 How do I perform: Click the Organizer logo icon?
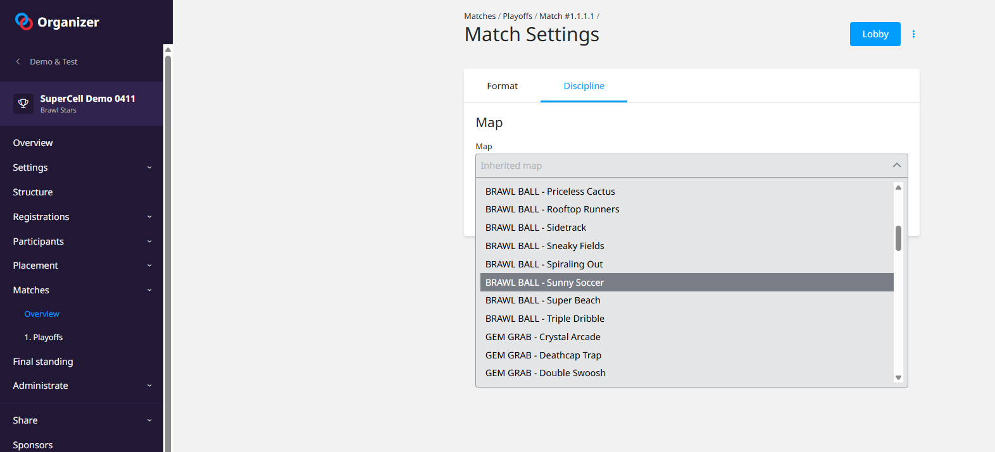24,21
